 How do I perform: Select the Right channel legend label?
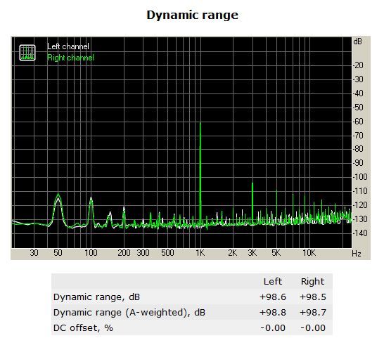coord(70,58)
